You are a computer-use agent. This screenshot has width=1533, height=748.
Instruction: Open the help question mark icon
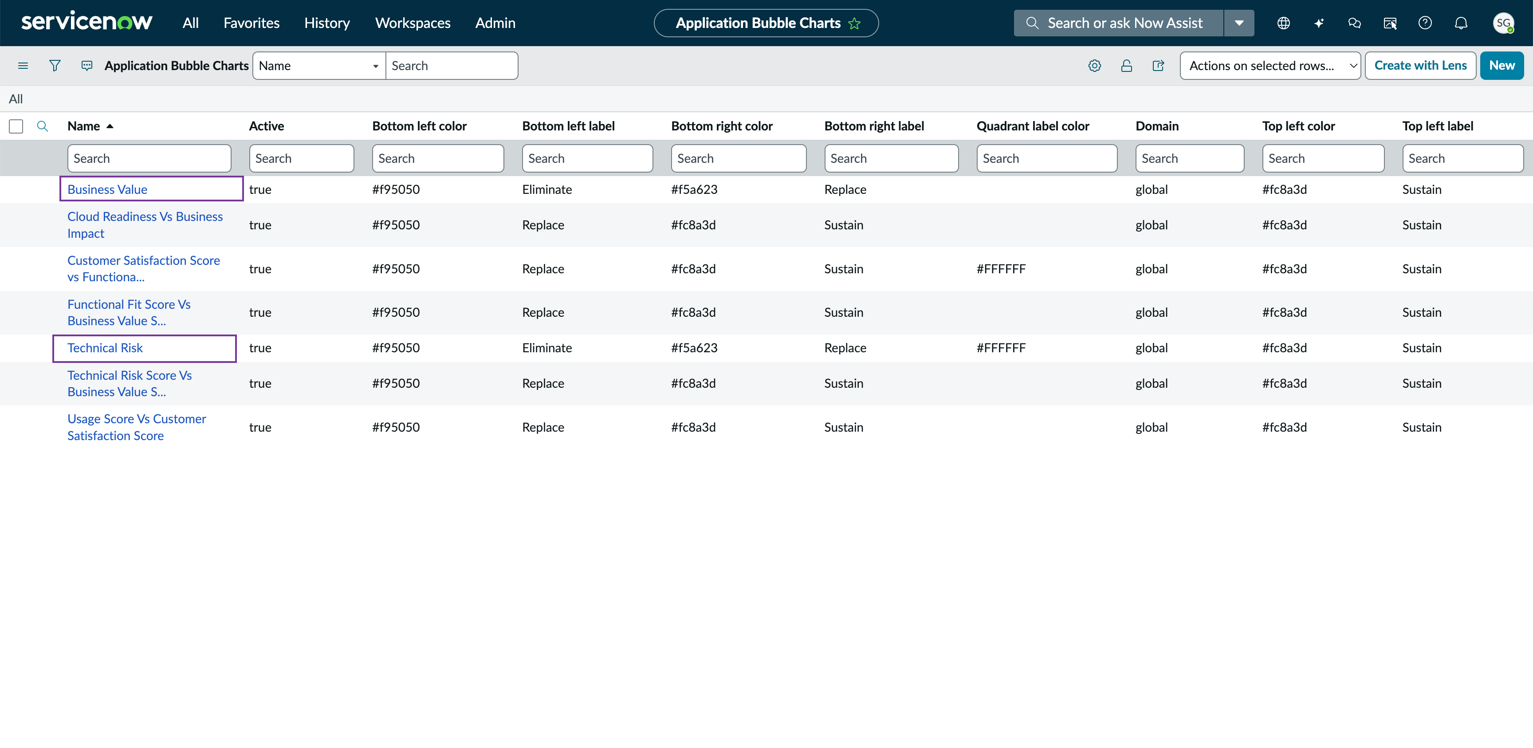[x=1425, y=23]
